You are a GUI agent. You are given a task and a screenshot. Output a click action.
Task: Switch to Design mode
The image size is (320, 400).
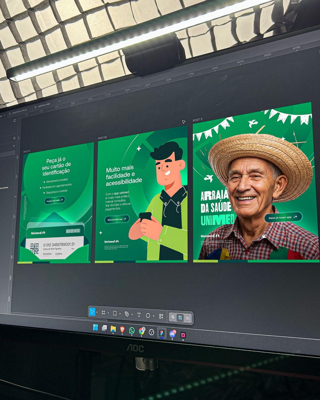pos(180,318)
